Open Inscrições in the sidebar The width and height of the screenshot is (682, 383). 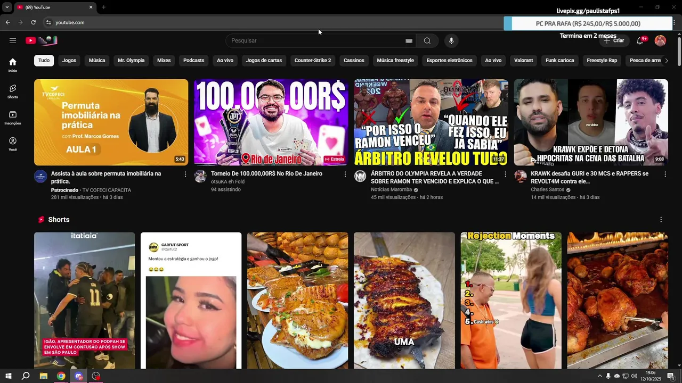click(x=13, y=118)
